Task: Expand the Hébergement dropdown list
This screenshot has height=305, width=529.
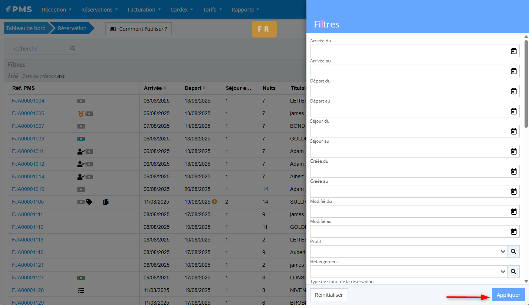Action: coord(503,272)
